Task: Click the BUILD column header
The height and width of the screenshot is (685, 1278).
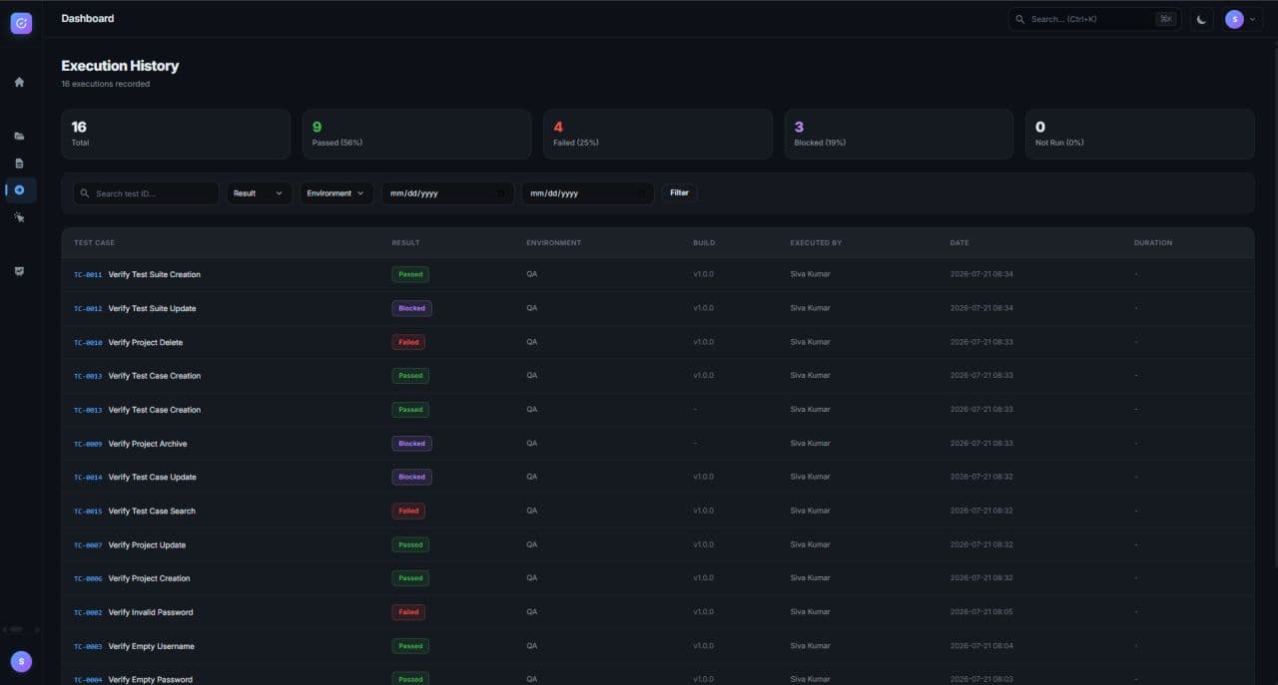Action: click(704, 243)
